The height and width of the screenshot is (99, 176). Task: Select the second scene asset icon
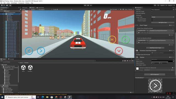[x=30, y=68]
